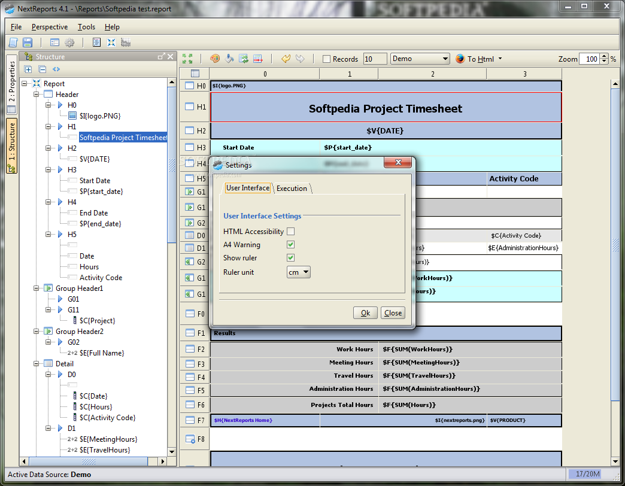Collapse the Detail tree node
The height and width of the screenshot is (486, 625).
click(37, 363)
